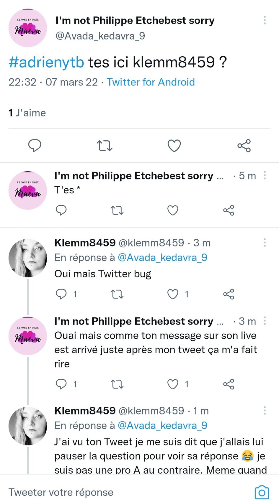Retweet the "T'es *" reply

click(117, 210)
